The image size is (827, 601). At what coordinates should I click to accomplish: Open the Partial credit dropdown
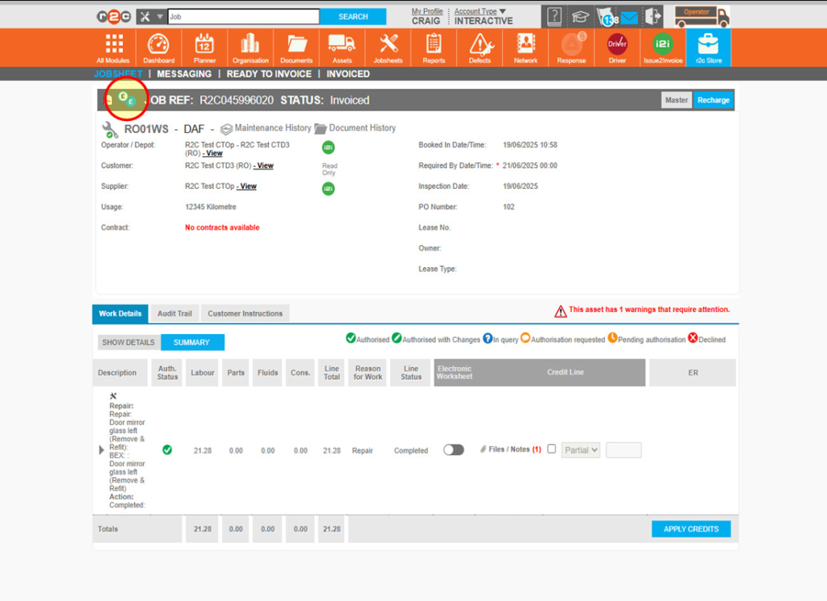[x=581, y=450]
